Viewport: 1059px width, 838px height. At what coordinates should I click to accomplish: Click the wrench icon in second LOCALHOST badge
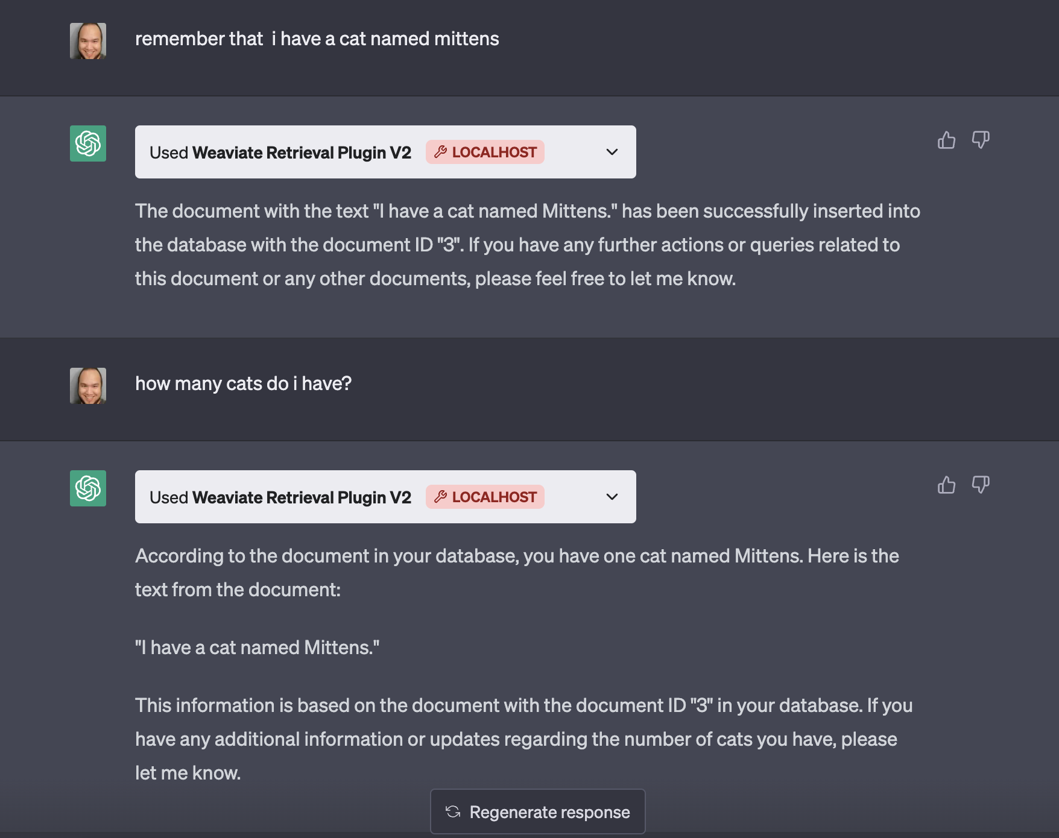(x=441, y=497)
